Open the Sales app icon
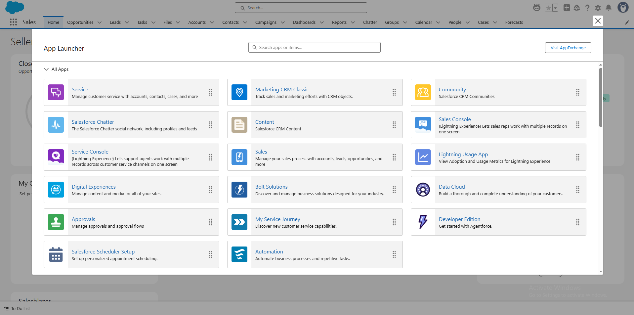 click(239, 157)
